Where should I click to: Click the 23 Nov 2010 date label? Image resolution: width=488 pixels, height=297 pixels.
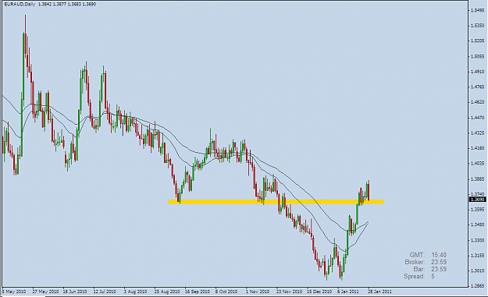pyautogui.click(x=290, y=292)
